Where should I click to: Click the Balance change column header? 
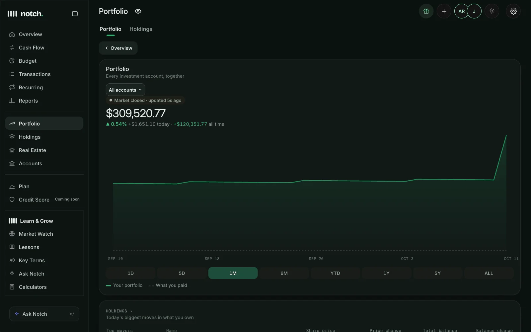[x=494, y=330]
